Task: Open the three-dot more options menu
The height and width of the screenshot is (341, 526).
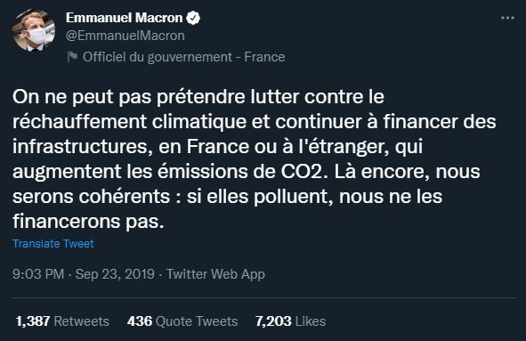Action: (x=507, y=18)
